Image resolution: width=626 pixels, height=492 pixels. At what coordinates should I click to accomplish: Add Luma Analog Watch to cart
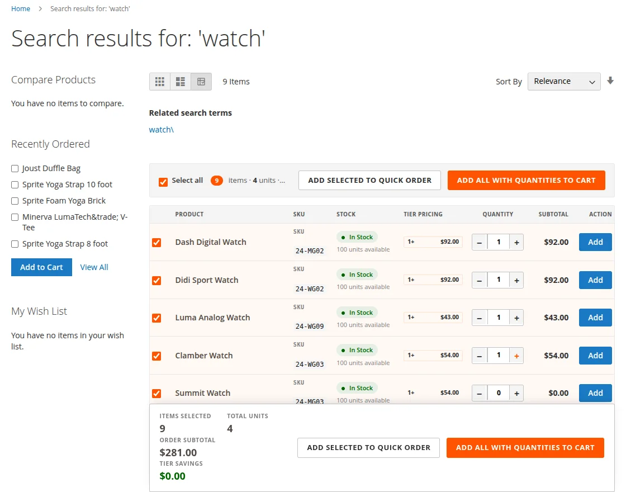pos(595,318)
